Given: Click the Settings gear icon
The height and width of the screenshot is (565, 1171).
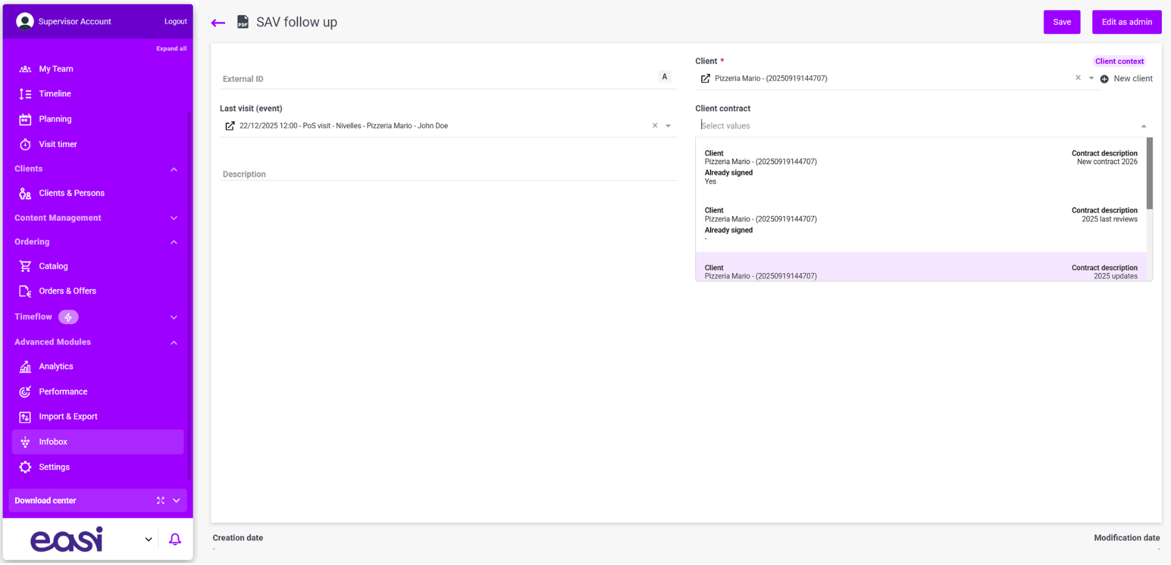Looking at the screenshot, I should [x=25, y=467].
